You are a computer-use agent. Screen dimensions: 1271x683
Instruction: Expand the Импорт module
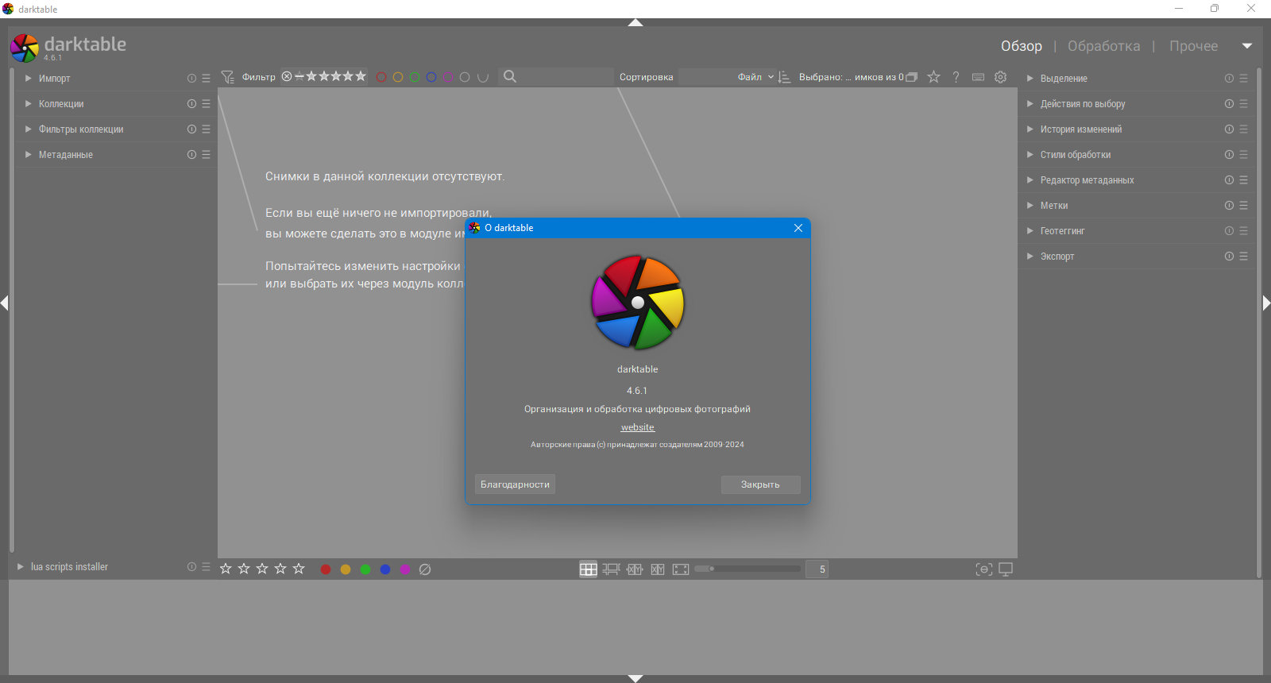pos(54,79)
